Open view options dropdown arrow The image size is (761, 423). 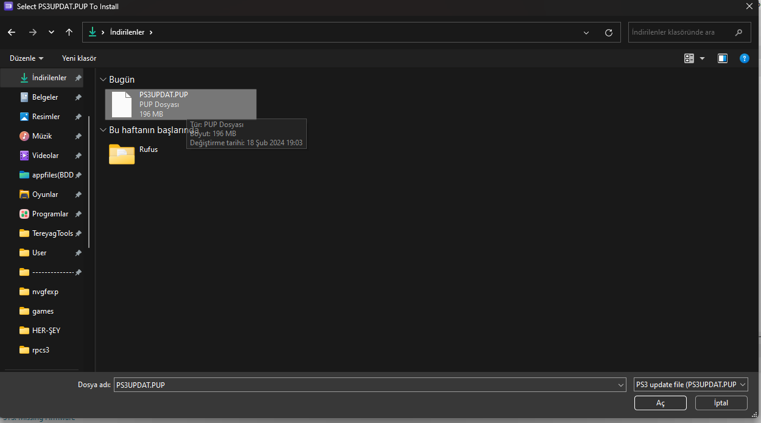[702, 58]
